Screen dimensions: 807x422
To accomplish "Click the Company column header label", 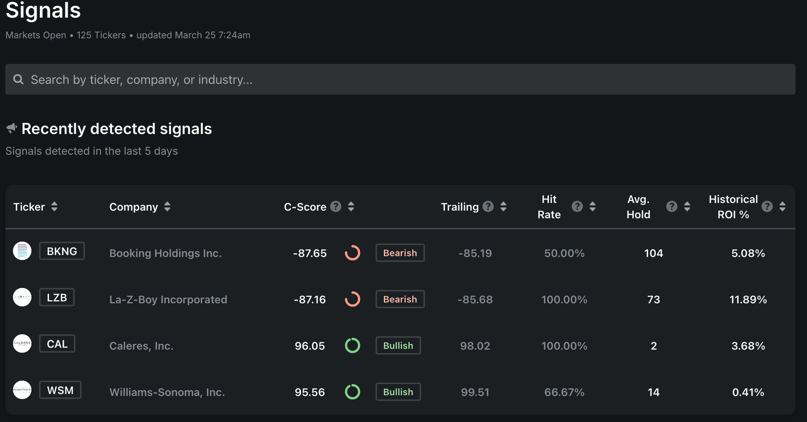I will point(134,207).
